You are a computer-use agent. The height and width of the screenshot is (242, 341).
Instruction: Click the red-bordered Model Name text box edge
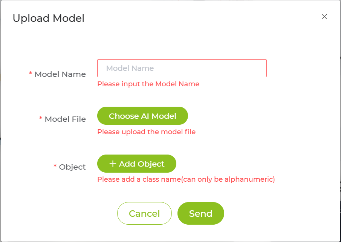(x=266, y=68)
